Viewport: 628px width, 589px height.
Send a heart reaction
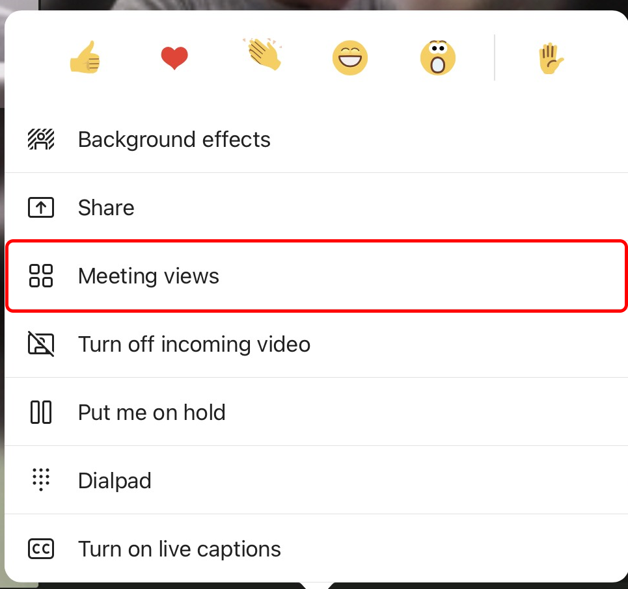[x=174, y=59]
